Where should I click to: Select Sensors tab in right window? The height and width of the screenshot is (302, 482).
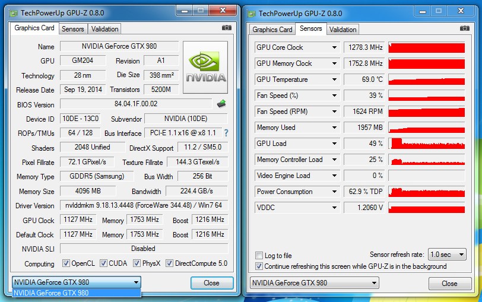[x=311, y=28]
